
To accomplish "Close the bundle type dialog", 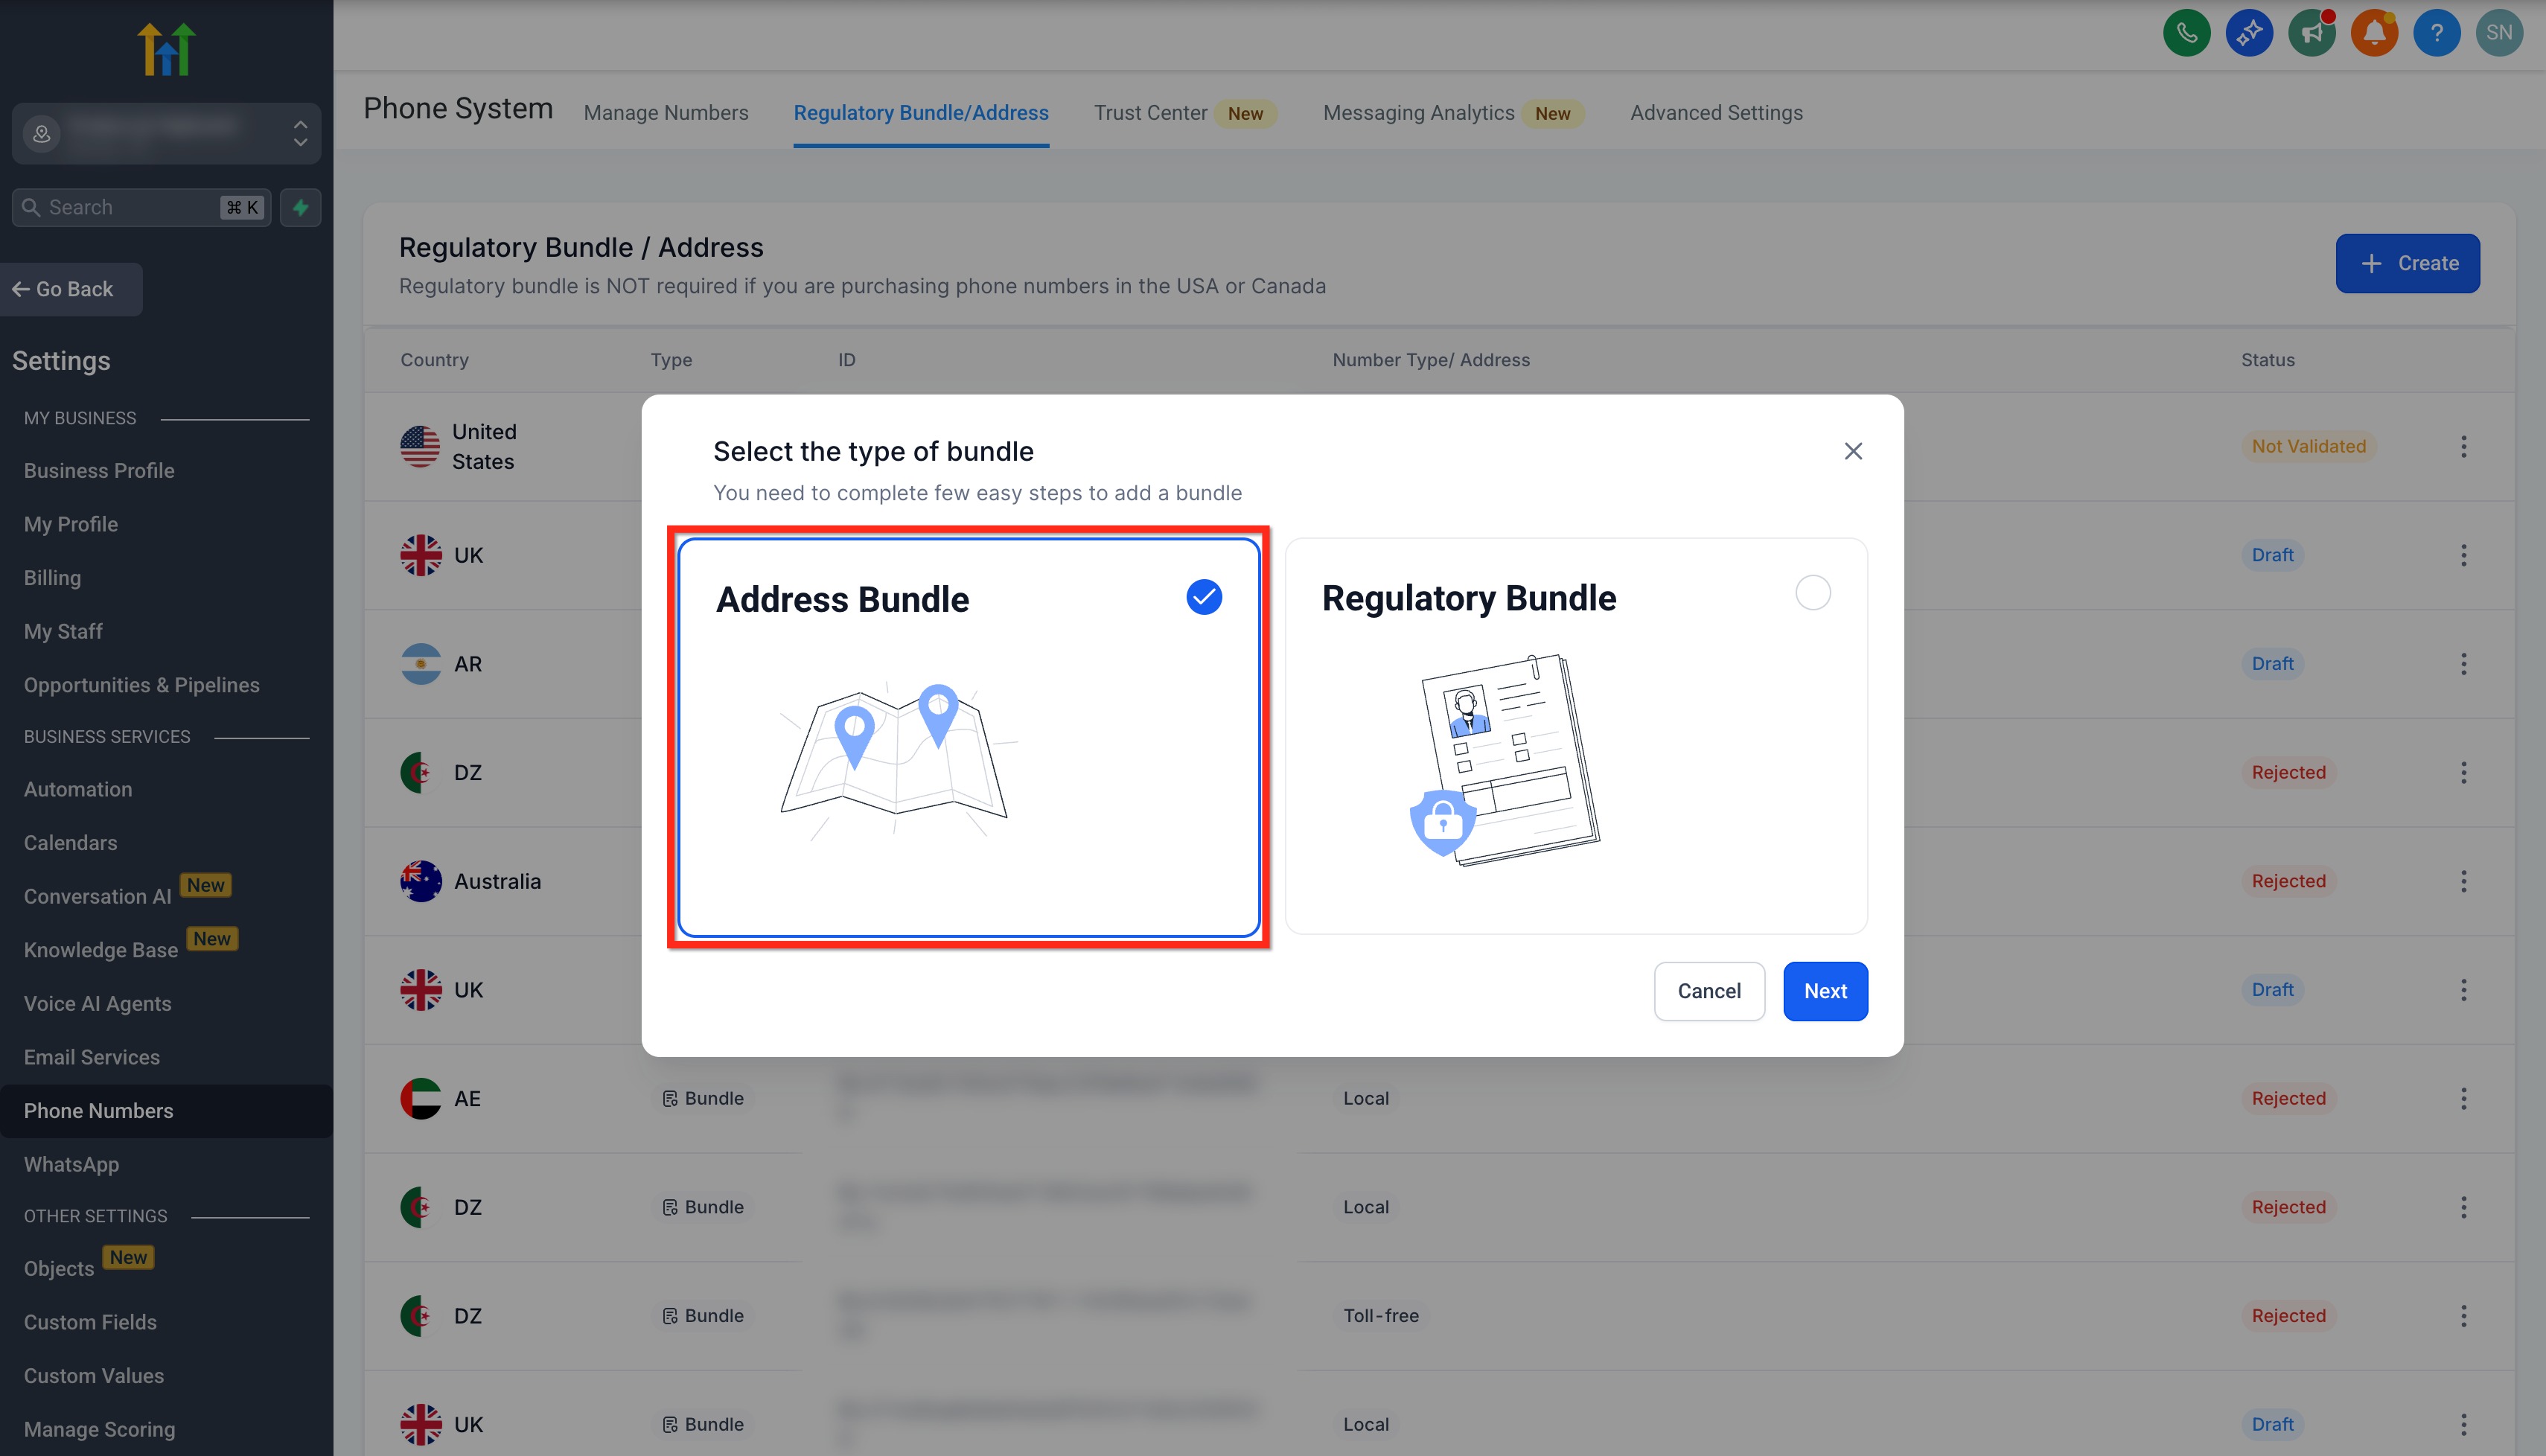I will click(x=1853, y=451).
